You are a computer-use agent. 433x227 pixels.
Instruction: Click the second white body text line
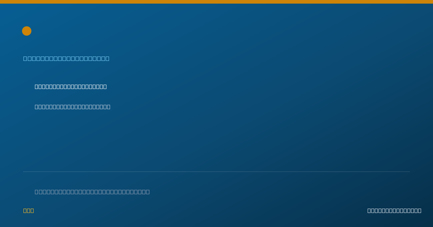coord(73,107)
